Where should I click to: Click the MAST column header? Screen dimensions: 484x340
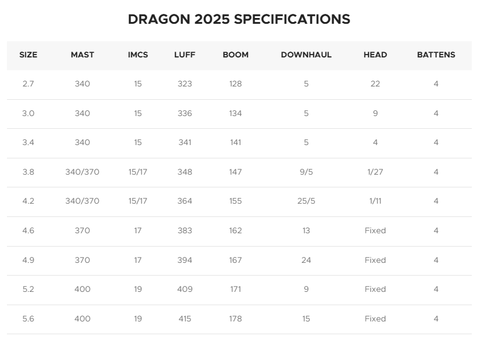[83, 55]
